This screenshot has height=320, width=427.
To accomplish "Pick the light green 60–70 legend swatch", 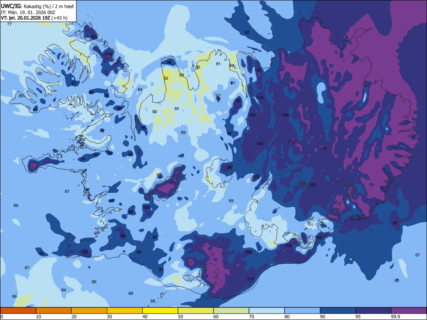I will (x=231, y=311).
